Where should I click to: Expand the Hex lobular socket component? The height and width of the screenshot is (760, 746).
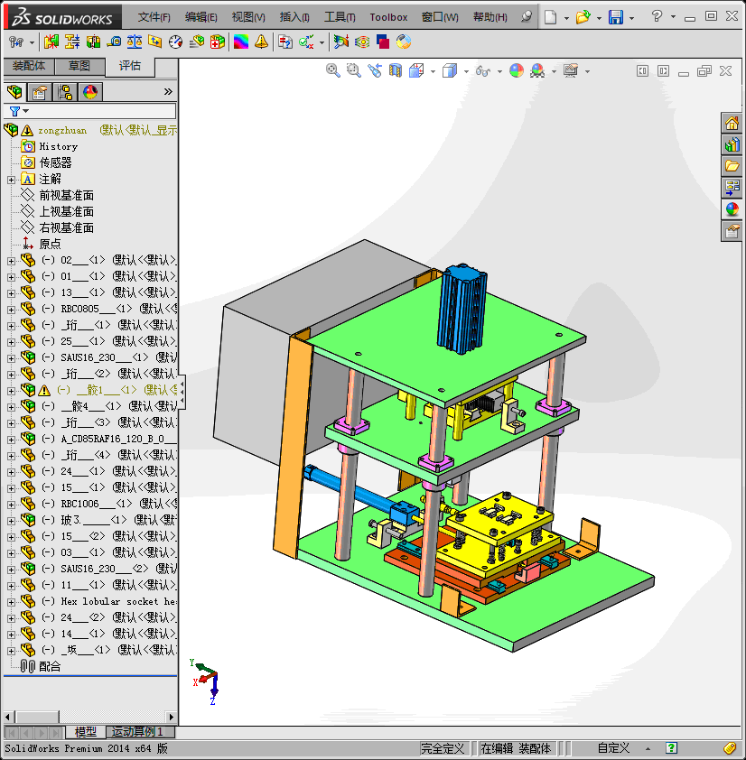[x=11, y=602]
